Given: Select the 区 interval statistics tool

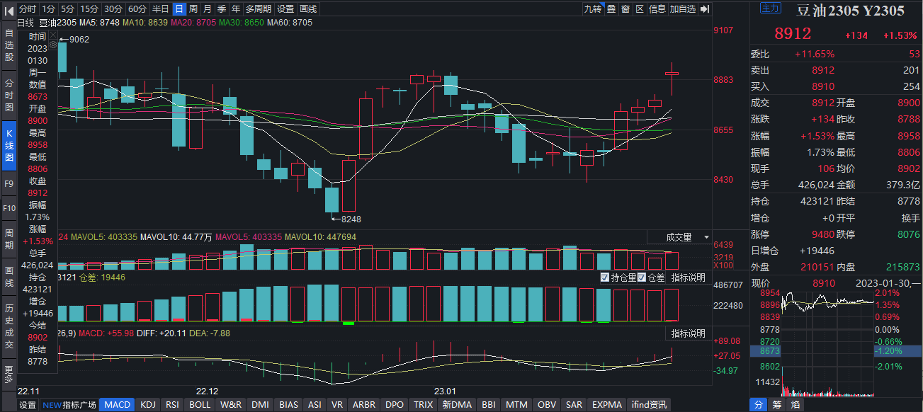Looking at the screenshot, I should [x=640, y=9].
